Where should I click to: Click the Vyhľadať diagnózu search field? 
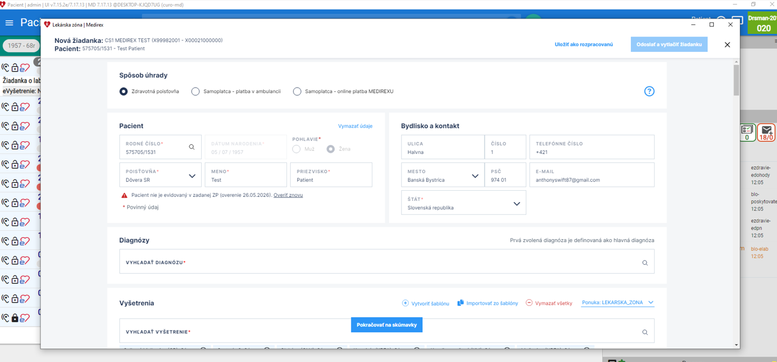(x=387, y=262)
